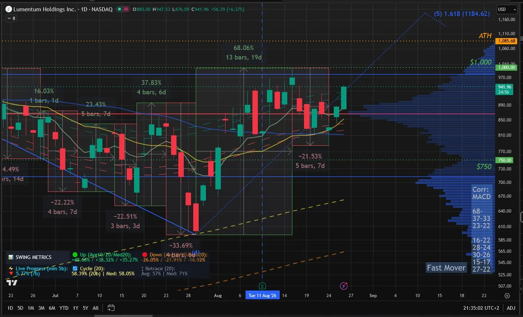Open the go-to-date calendar icon

point(111,308)
